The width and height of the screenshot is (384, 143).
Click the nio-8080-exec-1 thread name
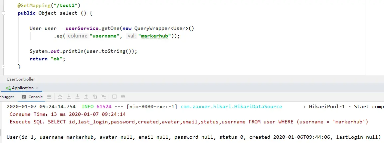click(x=152, y=107)
